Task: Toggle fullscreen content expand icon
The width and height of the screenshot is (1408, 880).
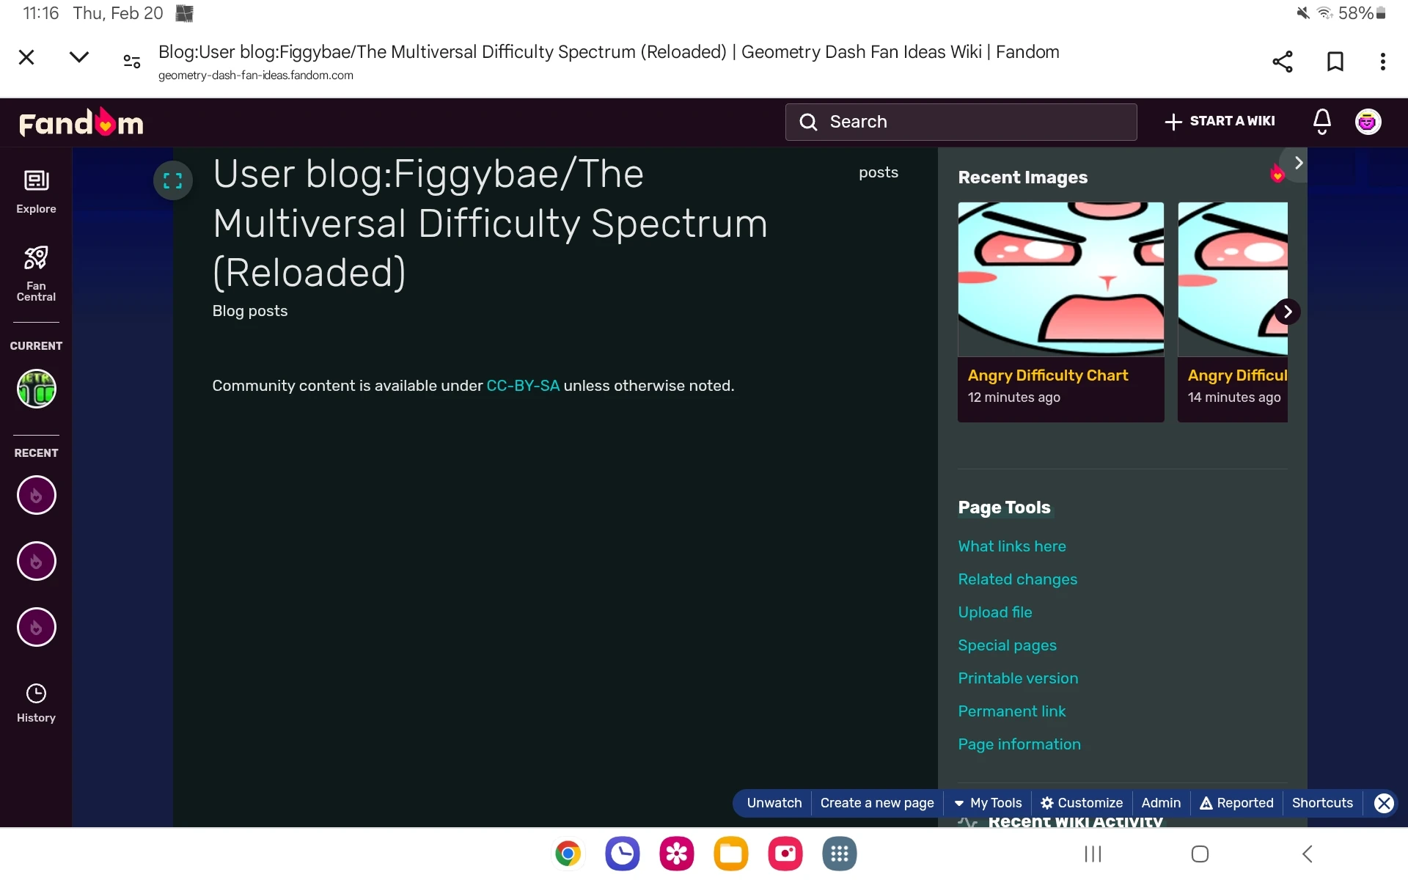Action: coord(172,180)
